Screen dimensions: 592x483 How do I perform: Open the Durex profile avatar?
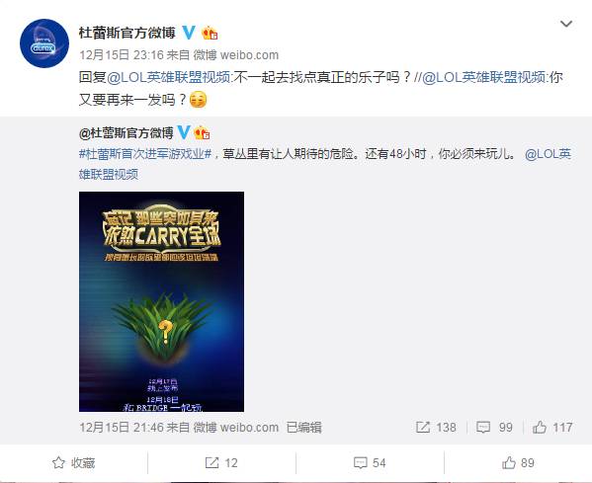click(x=44, y=43)
